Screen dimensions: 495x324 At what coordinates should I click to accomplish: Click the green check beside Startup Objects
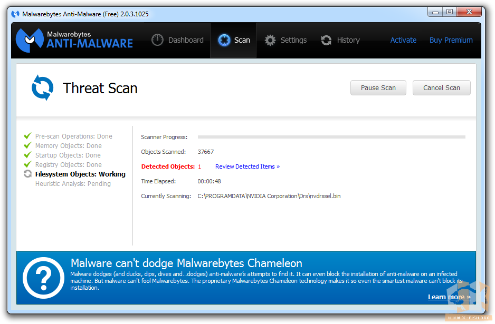click(28, 155)
